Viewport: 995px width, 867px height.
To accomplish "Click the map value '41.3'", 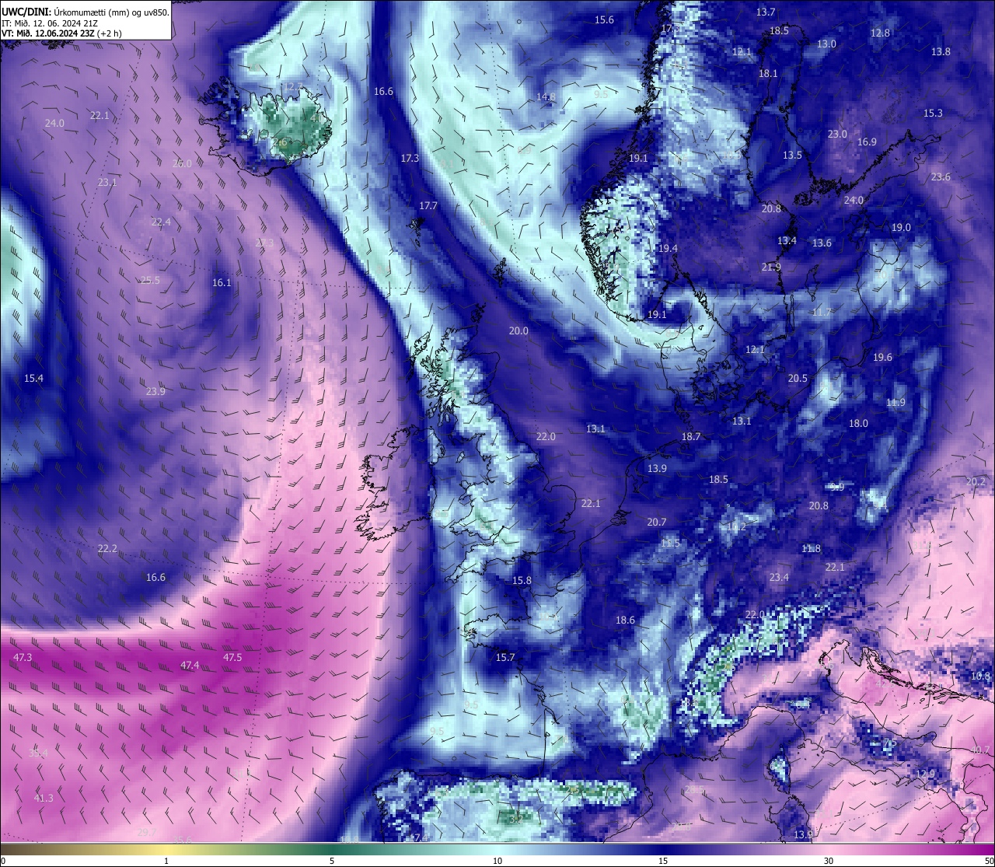I will click(x=44, y=799).
